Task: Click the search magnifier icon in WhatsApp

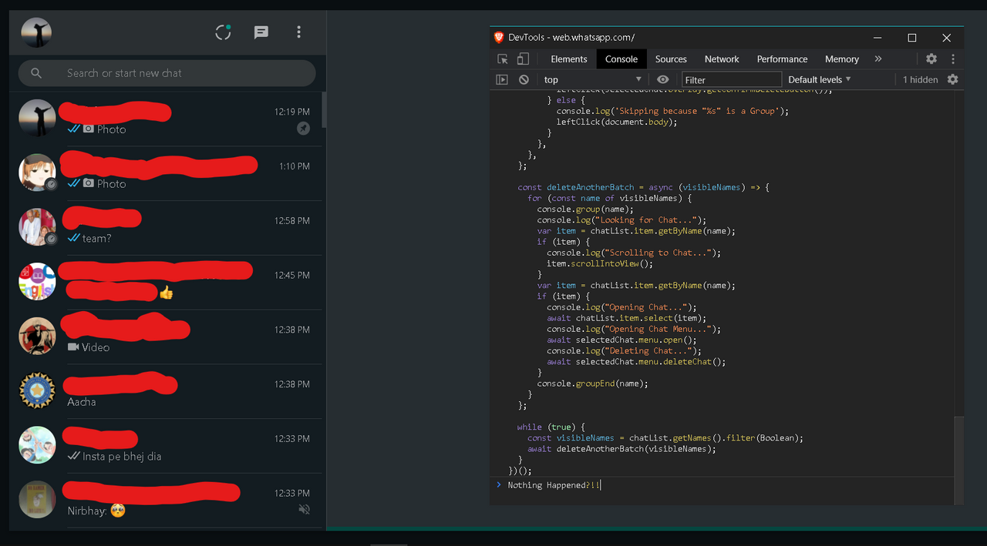Action: coord(36,73)
